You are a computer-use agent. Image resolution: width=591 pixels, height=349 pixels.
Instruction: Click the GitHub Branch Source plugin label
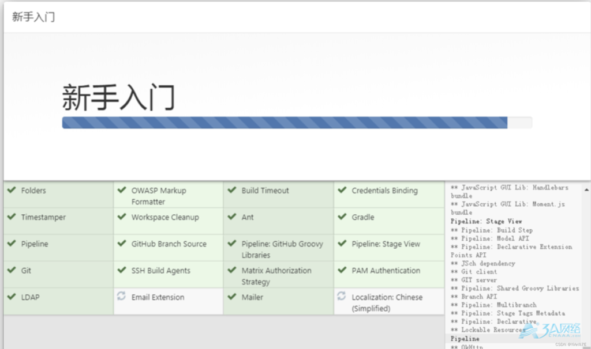pyautogui.click(x=169, y=244)
